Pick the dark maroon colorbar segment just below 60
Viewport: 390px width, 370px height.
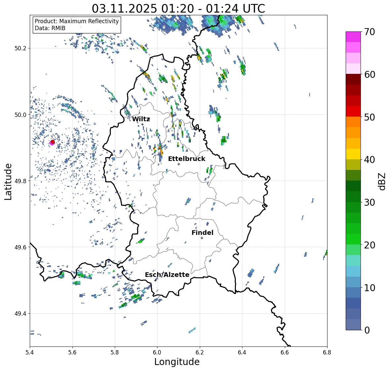(353, 79)
